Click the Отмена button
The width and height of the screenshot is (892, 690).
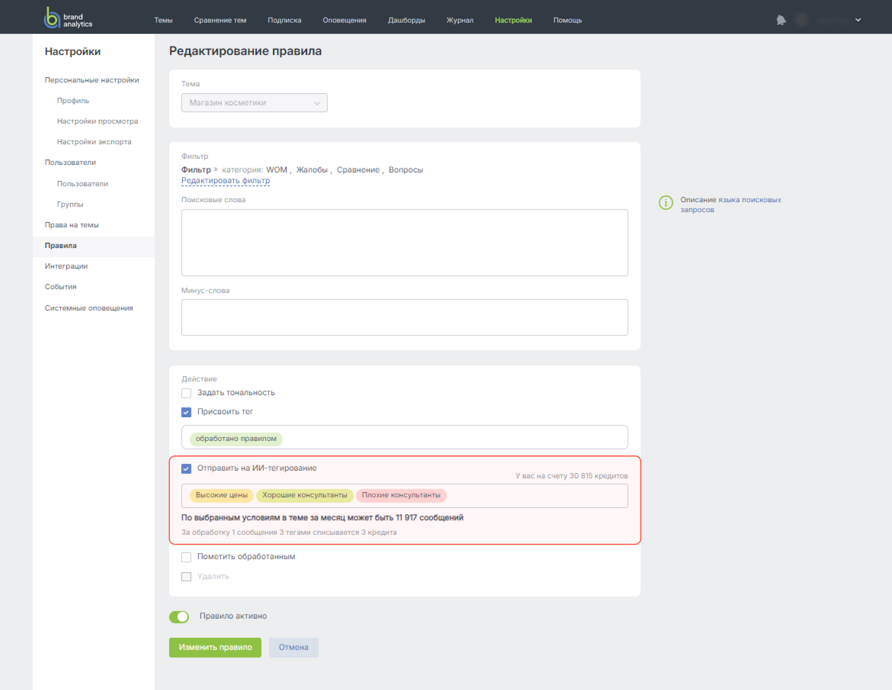click(x=293, y=647)
